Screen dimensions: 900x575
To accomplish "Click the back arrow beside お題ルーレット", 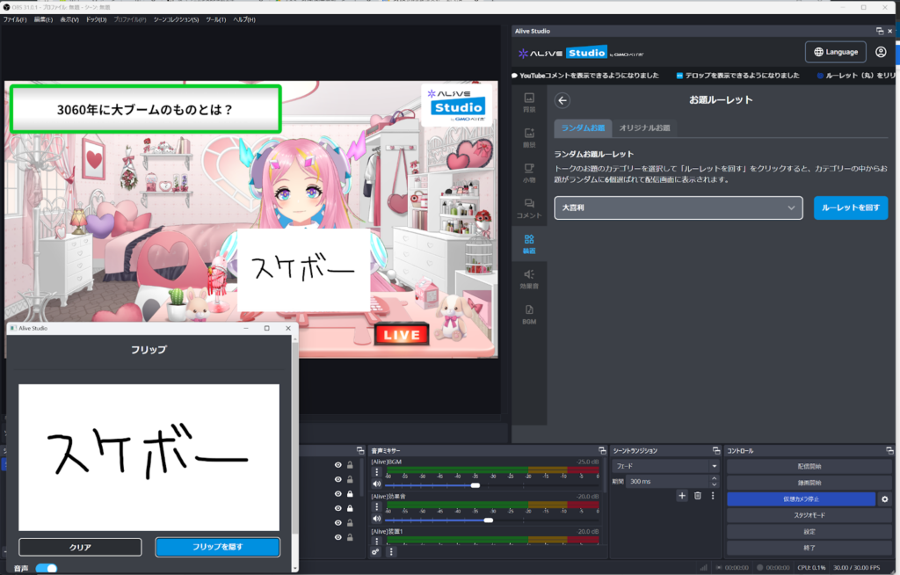I will [563, 100].
